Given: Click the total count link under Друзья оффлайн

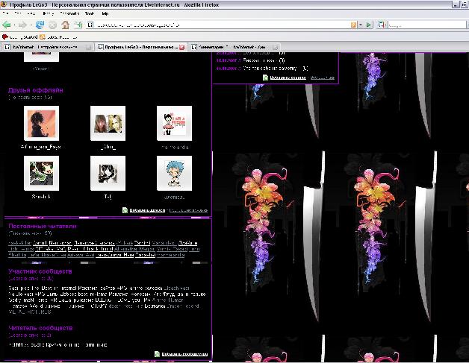Looking at the screenshot, I should click(31, 98).
